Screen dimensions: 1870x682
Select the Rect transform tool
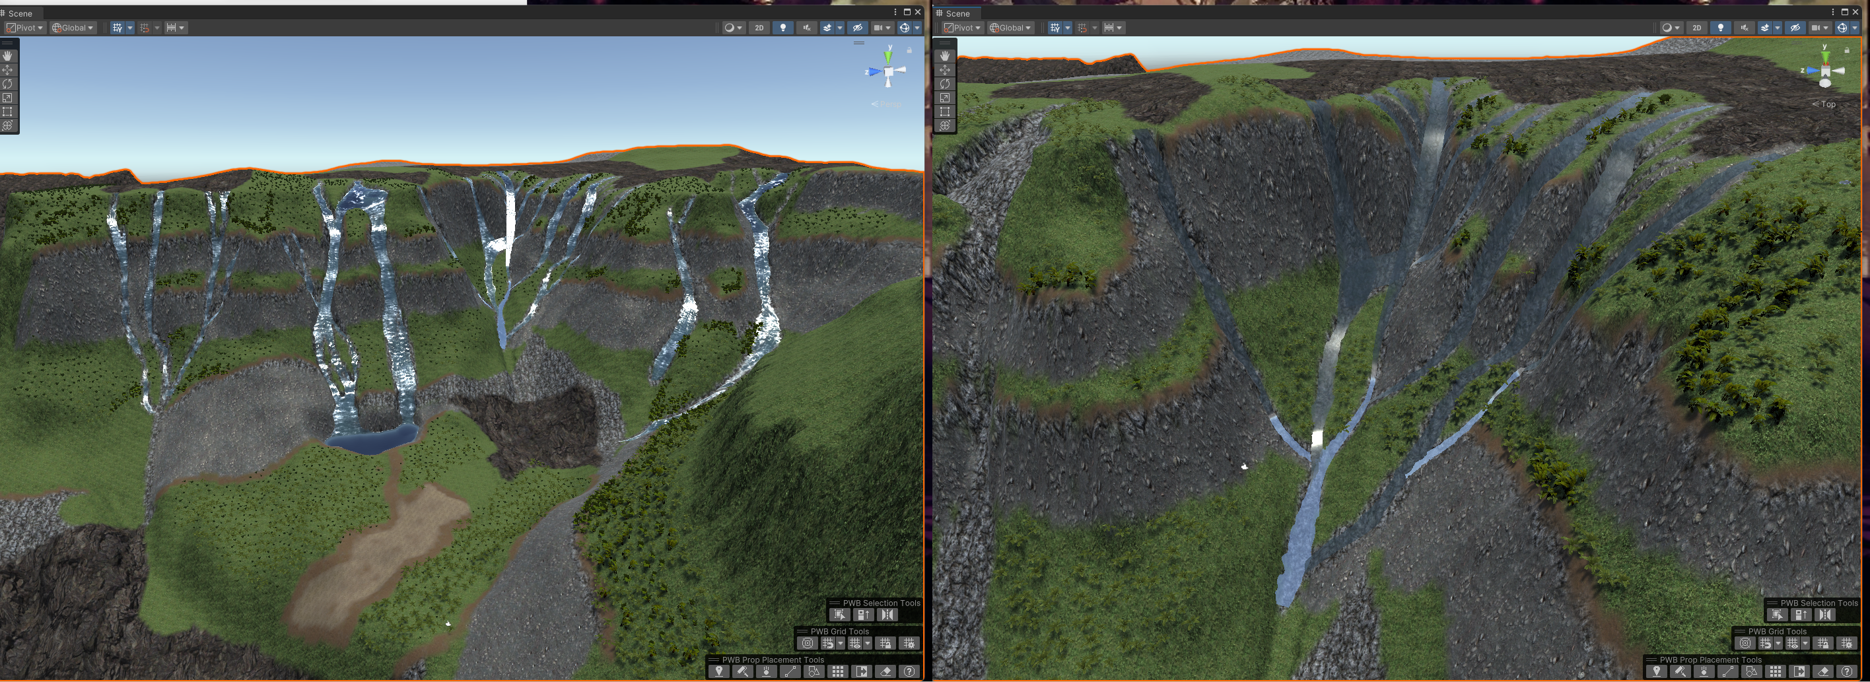point(7,109)
